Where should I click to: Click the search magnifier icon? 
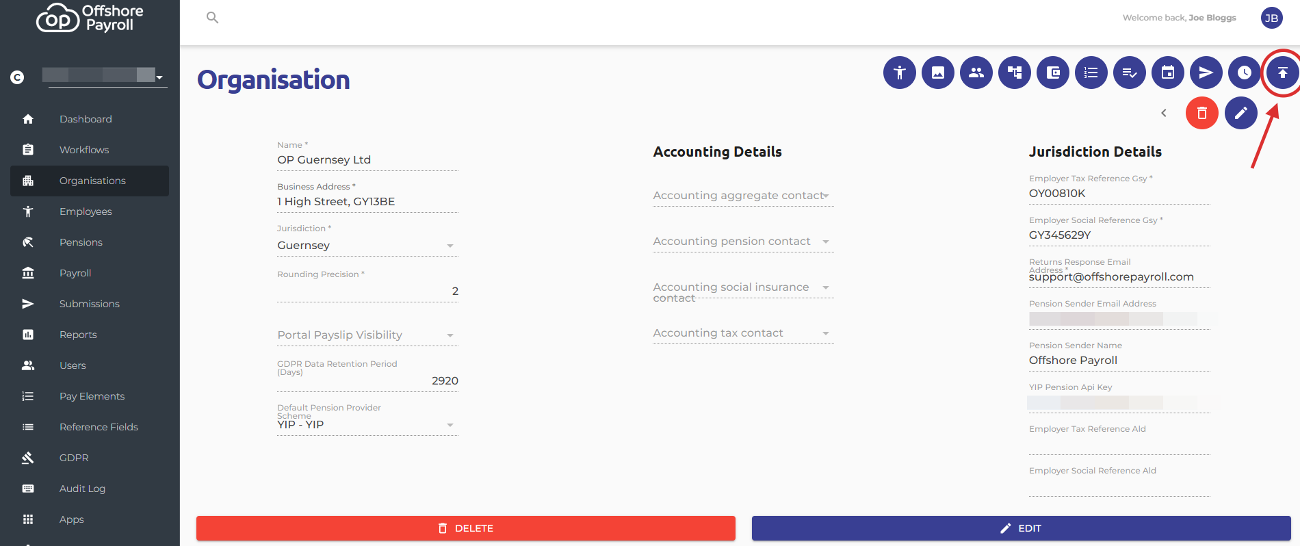click(213, 18)
